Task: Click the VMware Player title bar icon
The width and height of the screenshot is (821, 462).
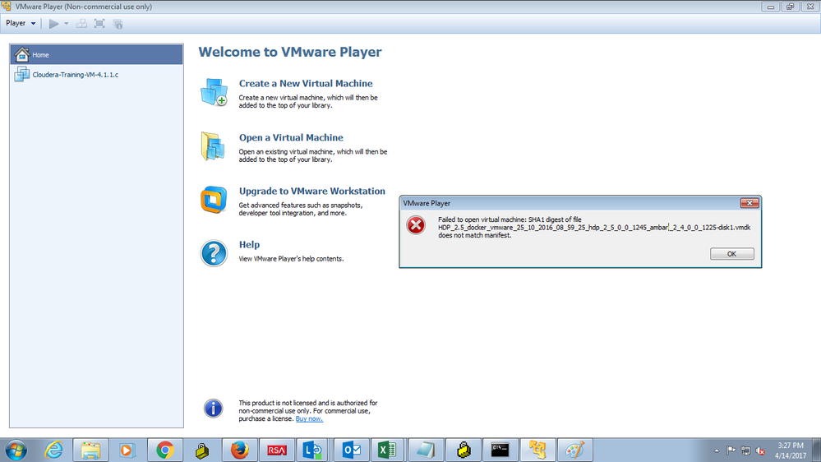Action: [x=7, y=7]
